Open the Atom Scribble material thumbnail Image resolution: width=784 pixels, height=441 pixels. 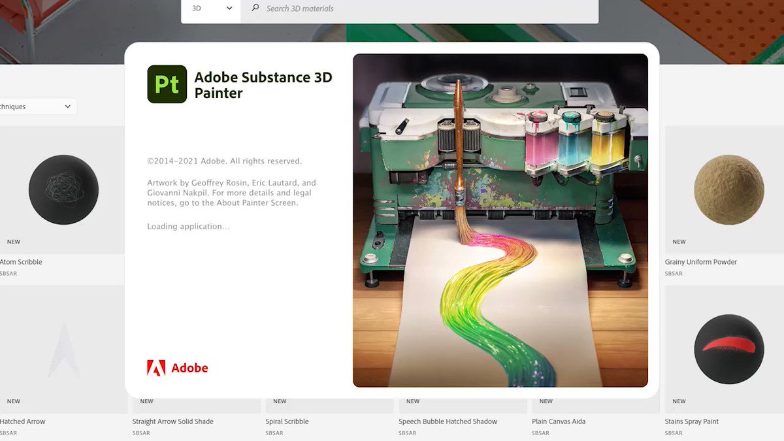click(62, 189)
